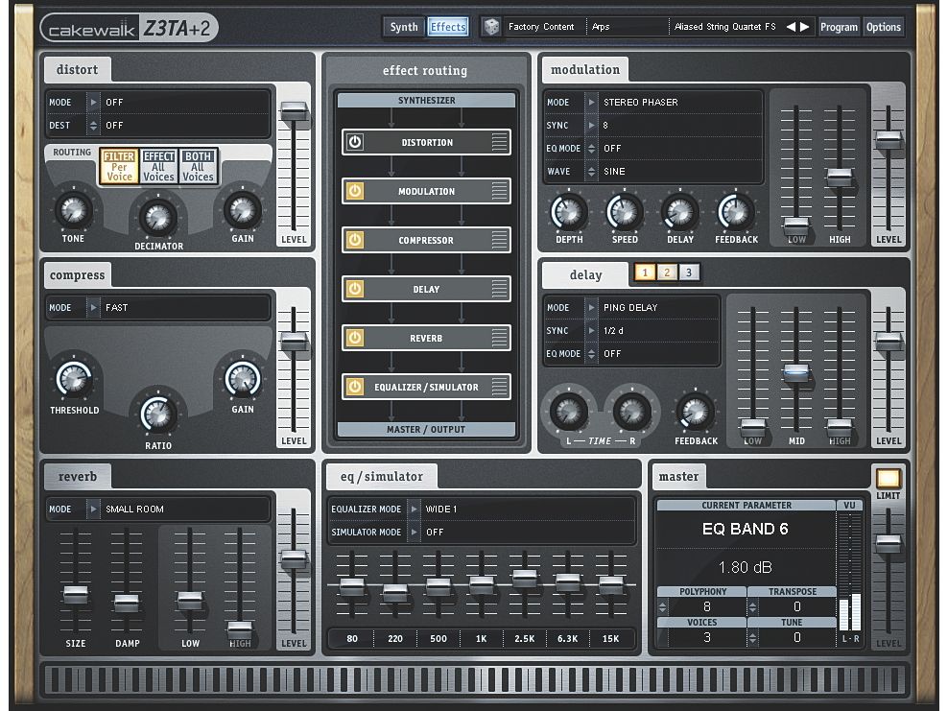The width and height of the screenshot is (948, 711).
Task: Grab the Modulation routing drag handle
Action: pyautogui.click(x=499, y=191)
